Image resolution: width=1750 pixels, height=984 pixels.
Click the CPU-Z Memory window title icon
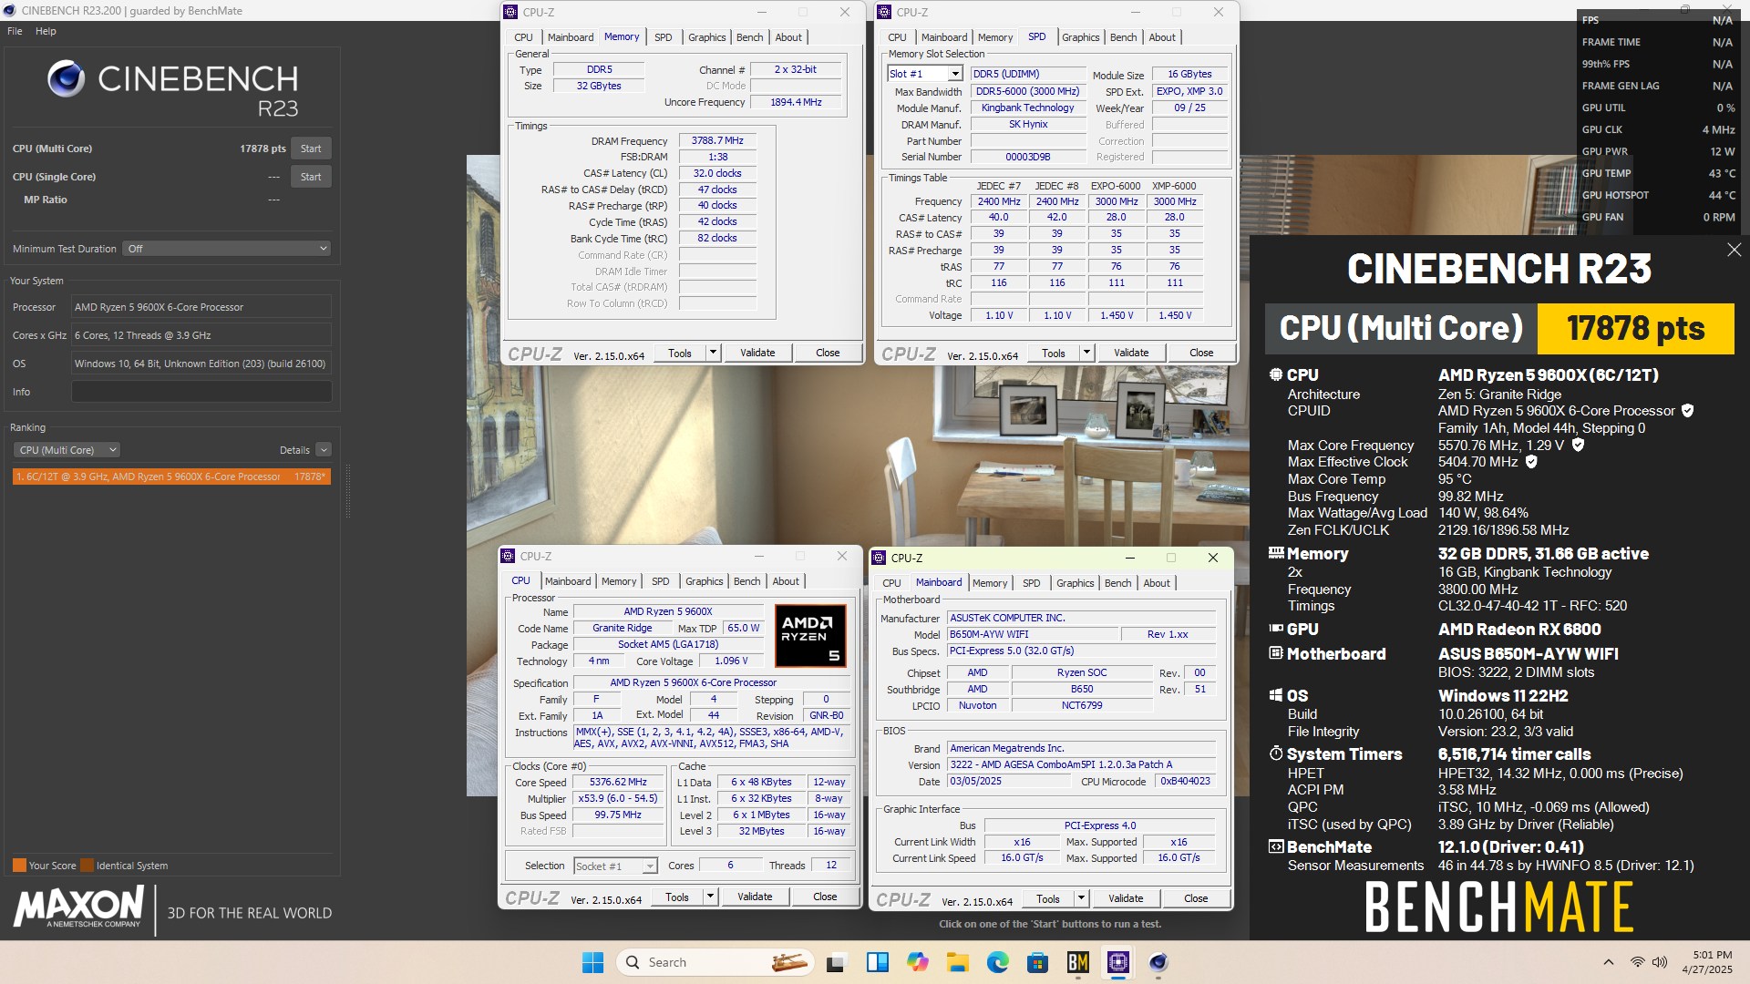(x=510, y=12)
